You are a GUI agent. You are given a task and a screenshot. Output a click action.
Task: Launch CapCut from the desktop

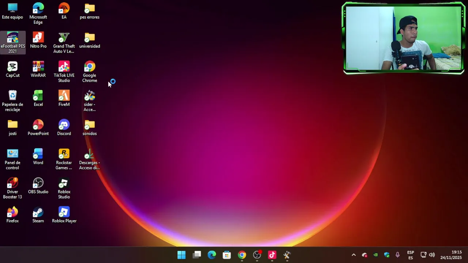12,69
